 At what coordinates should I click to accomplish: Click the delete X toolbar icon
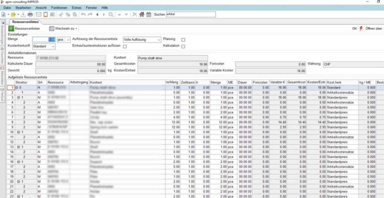coord(135,15)
